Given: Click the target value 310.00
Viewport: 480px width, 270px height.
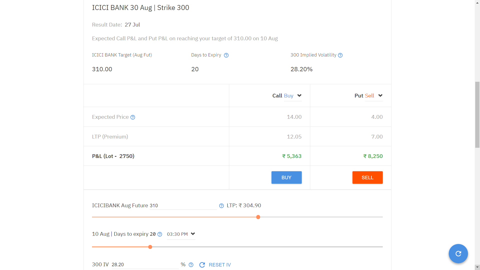Looking at the screenshot, I should [x=102, y=69].
